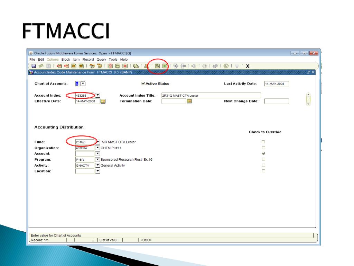354x266 pixels.
Task: Open the Block menu
Action: tap(66, 60)
